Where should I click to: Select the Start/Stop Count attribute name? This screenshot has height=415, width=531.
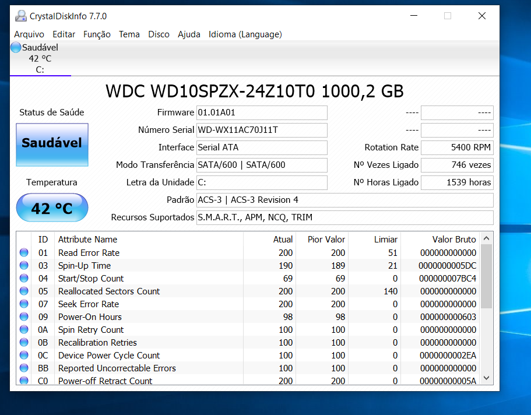point(91,279)
